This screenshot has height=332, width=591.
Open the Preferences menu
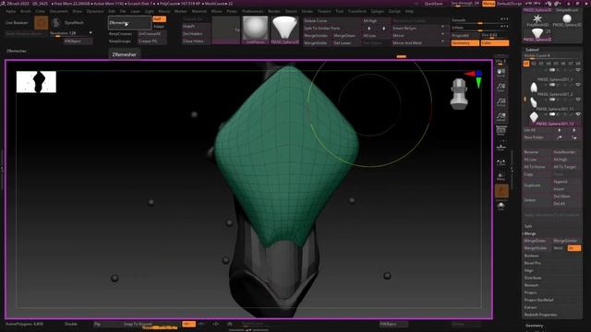pos(252,11)
